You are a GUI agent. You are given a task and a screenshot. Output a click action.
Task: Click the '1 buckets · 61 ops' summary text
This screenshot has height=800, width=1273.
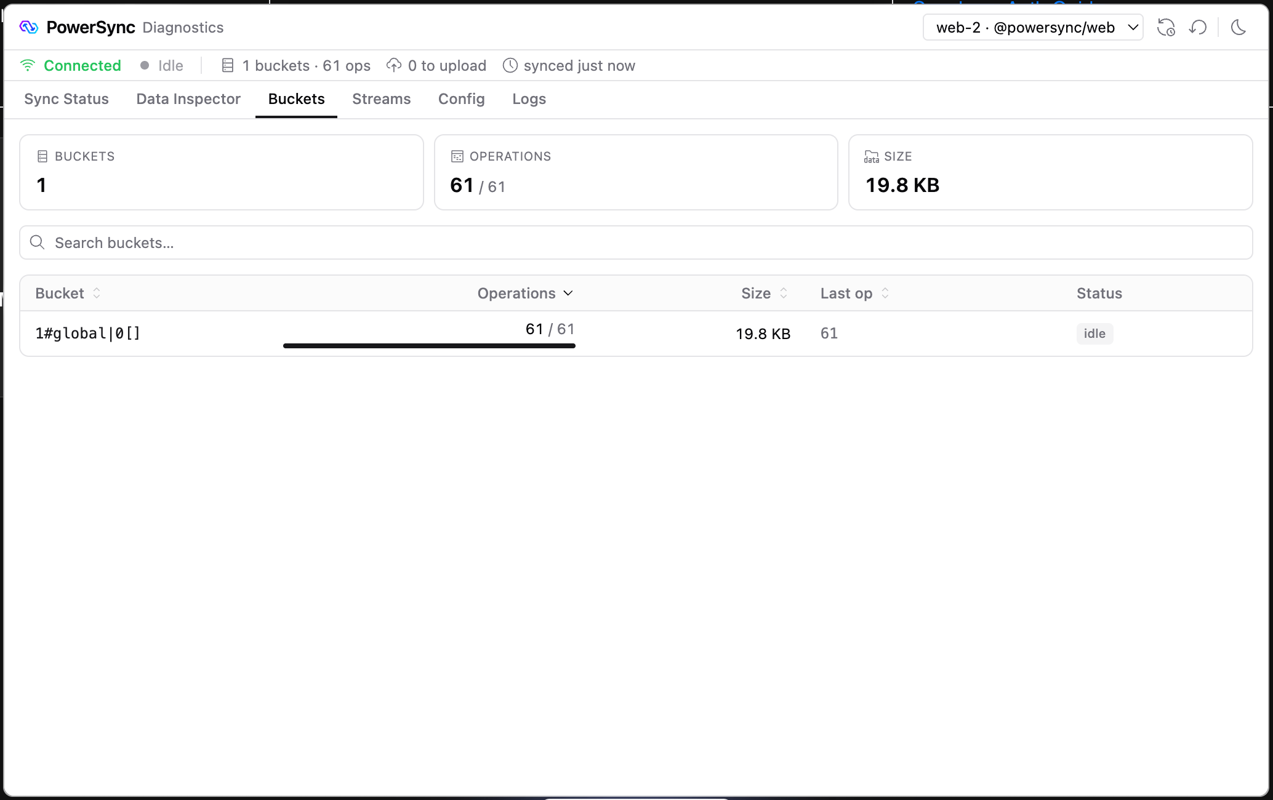click(x=307, y=65)
